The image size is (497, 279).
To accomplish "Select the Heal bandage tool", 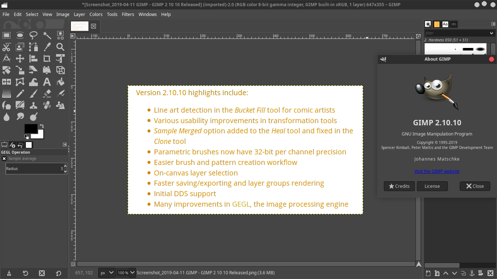I will tap(47, 105).
